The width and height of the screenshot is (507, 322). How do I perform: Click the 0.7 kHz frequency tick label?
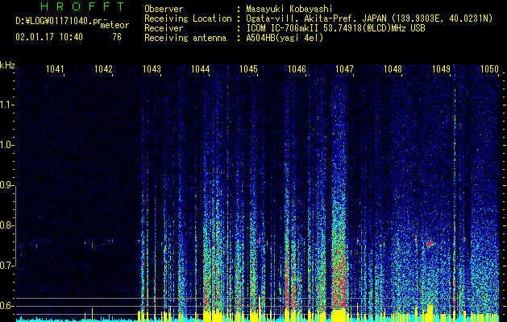(x=6, y=266)
